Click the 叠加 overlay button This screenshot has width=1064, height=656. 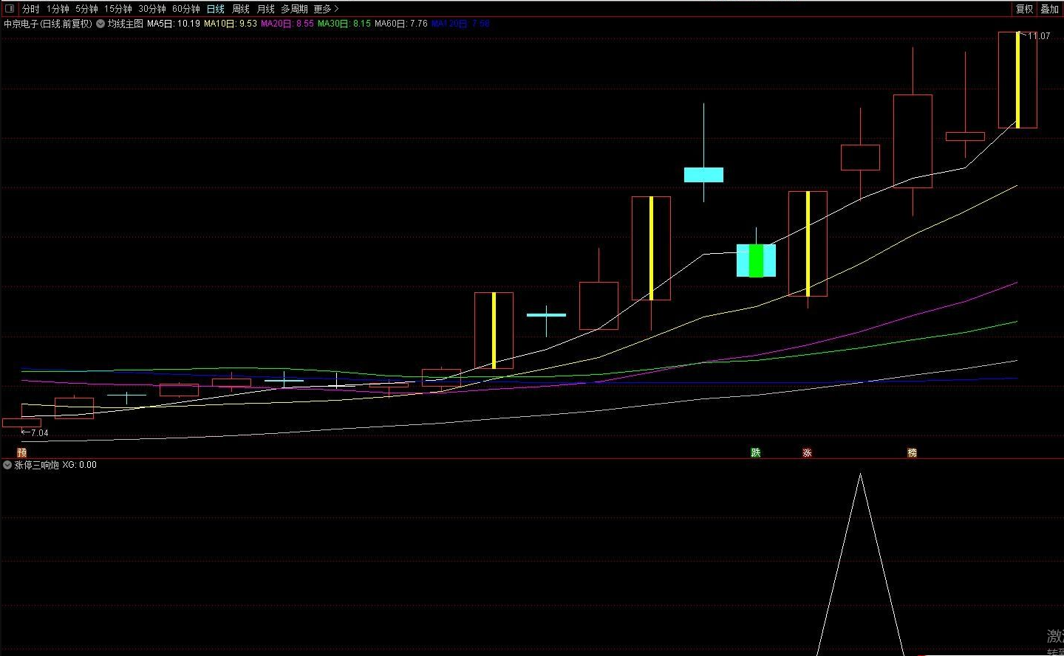[1049, 9]
